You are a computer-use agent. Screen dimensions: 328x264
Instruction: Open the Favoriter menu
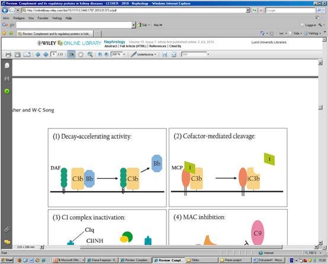click(x=43, y=18)
